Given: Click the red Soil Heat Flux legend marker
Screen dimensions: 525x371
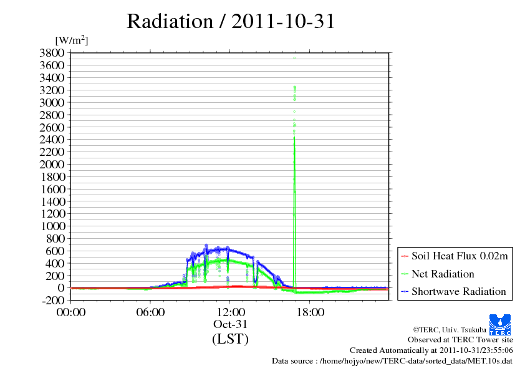Looking at the screenshot, I should (x=405, y=256).
